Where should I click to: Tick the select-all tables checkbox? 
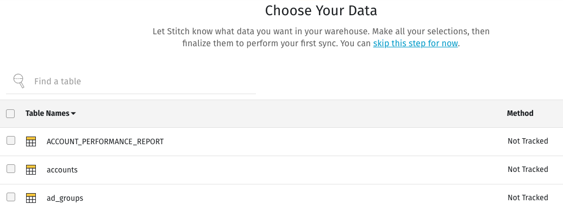pos(10,114)
